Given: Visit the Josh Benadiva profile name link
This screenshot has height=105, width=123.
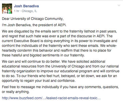Looking at the screenshot, I should click(26, 6).
